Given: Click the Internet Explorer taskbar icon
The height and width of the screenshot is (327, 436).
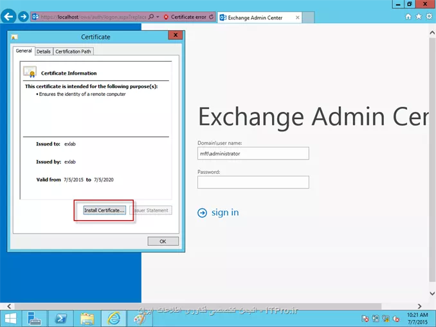Looking at the screenshot, I should tap(114, 319).
